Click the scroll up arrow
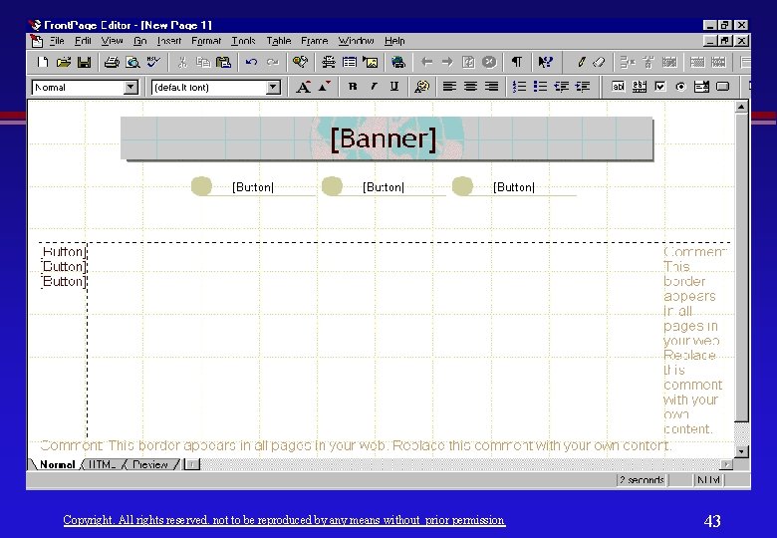Image resolution: width=777 pixels, height=538 pixels. click(741, 107)
